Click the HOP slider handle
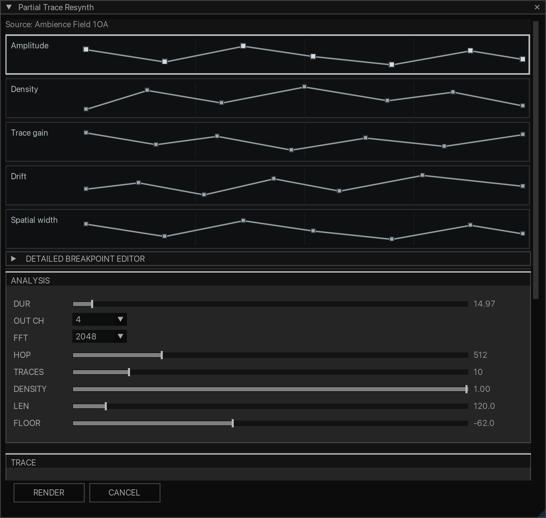546x518 pixels. coord(162,355)
